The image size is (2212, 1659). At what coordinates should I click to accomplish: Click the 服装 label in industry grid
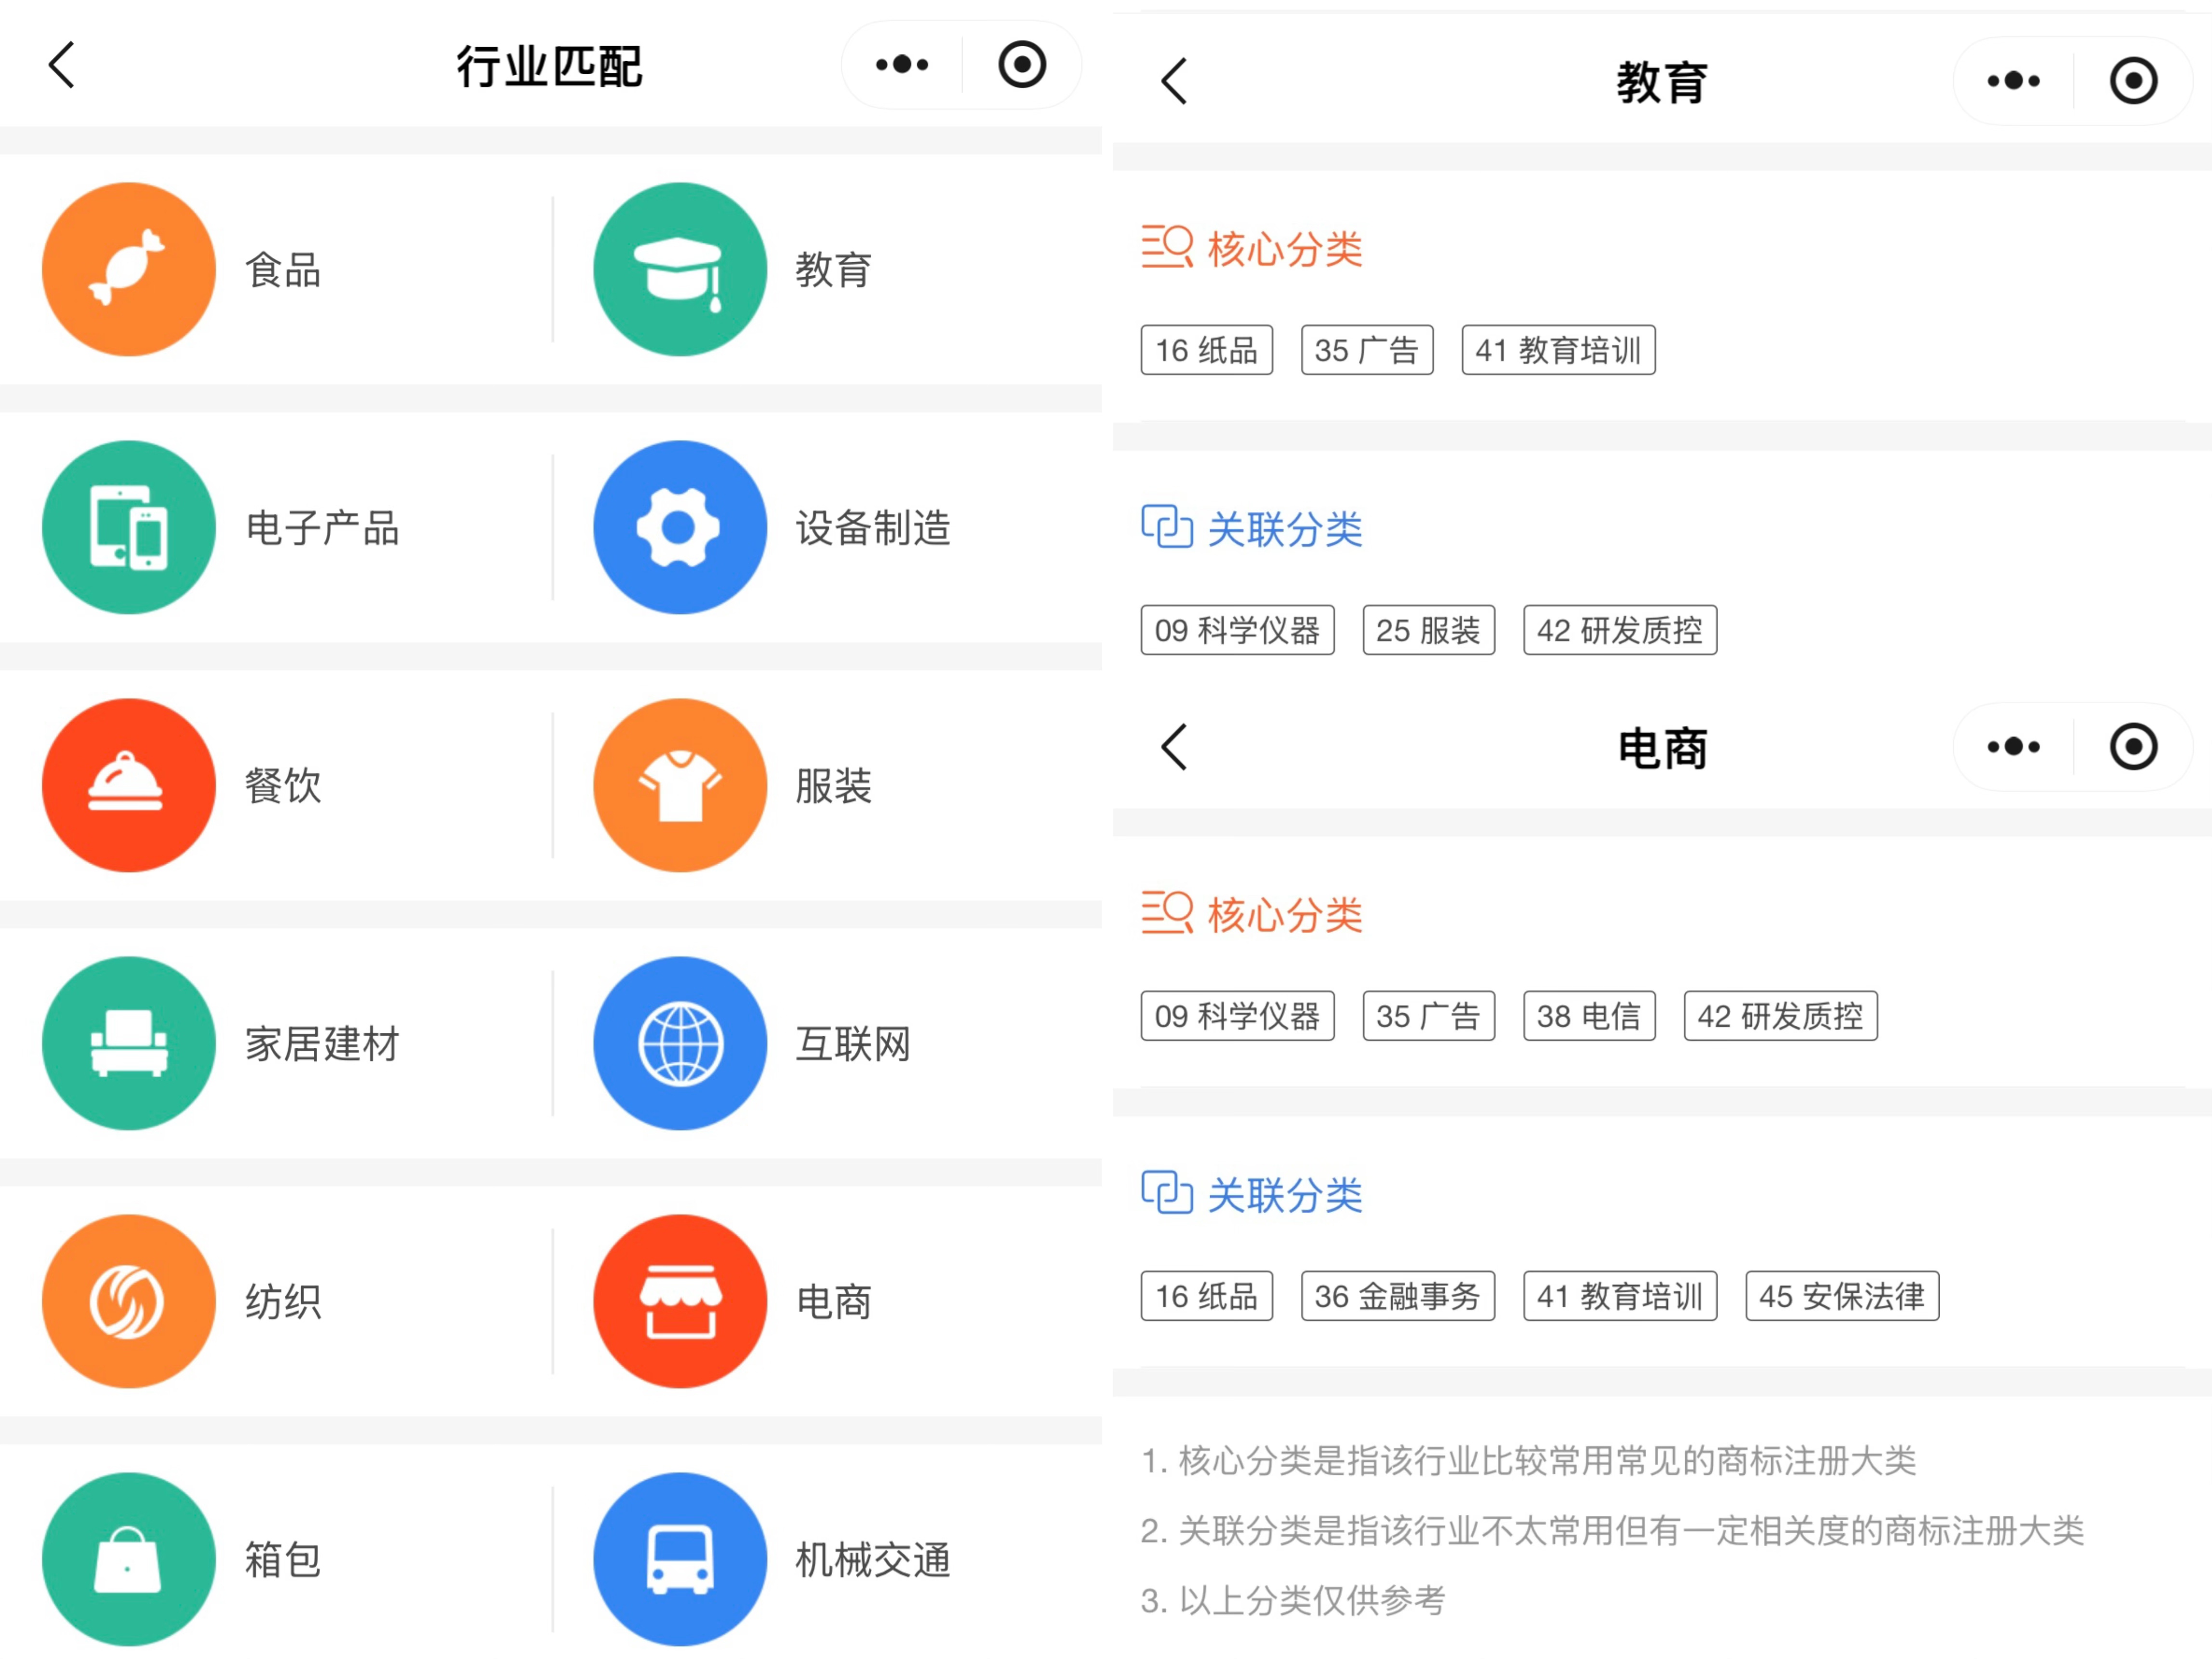tap(834, 786)
